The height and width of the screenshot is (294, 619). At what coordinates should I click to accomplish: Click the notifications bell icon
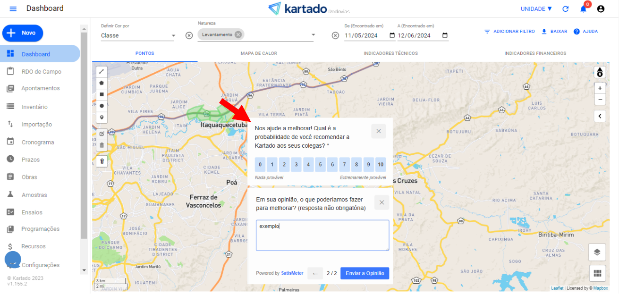tap(584, 8)
